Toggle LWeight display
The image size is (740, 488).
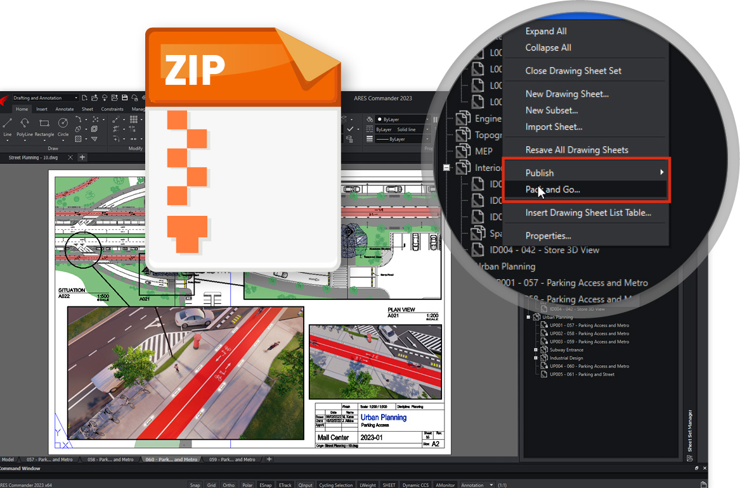368,485
